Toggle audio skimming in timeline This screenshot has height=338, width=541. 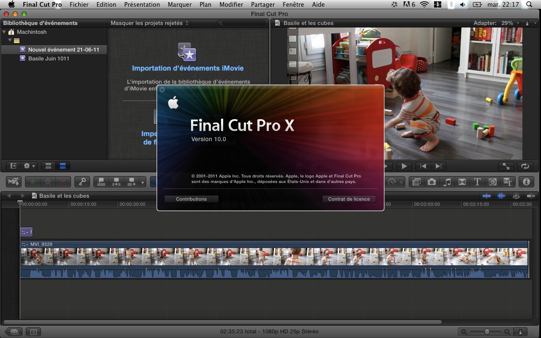501,196
